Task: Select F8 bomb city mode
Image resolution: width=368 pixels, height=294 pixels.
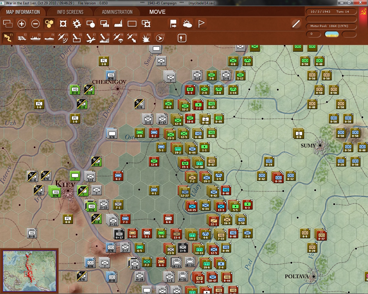Action: tap(104, 38)
